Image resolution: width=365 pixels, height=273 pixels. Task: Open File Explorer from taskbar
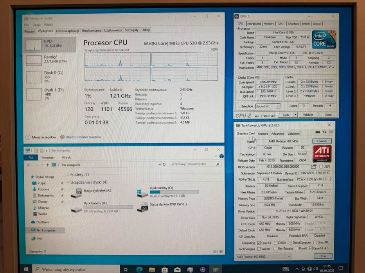(x=152, y=269)
